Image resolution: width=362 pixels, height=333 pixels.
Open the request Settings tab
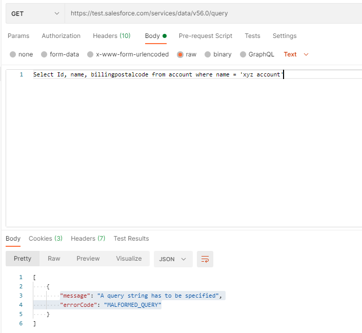pos(285,36)
